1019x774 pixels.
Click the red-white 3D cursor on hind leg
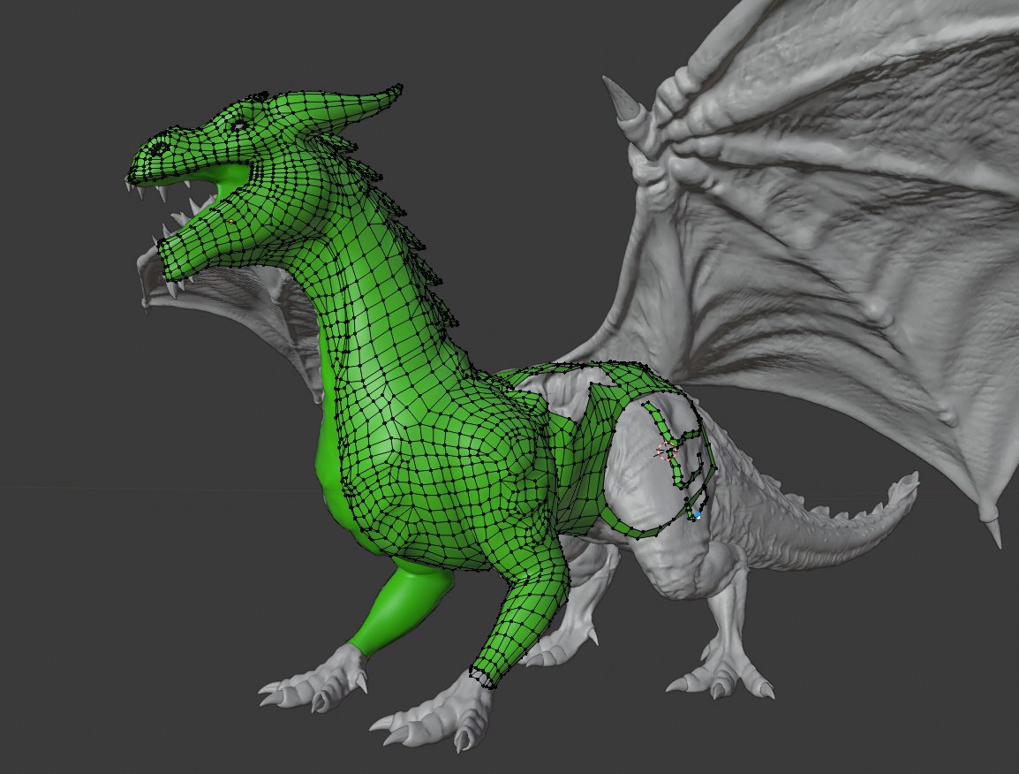pos(667,450)
